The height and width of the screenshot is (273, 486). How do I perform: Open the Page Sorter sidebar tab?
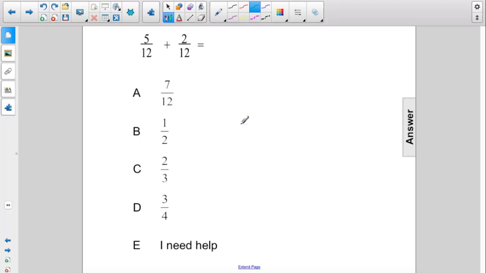[x=8, y=35]
